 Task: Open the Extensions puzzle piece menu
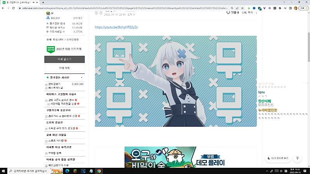point(280,8)
